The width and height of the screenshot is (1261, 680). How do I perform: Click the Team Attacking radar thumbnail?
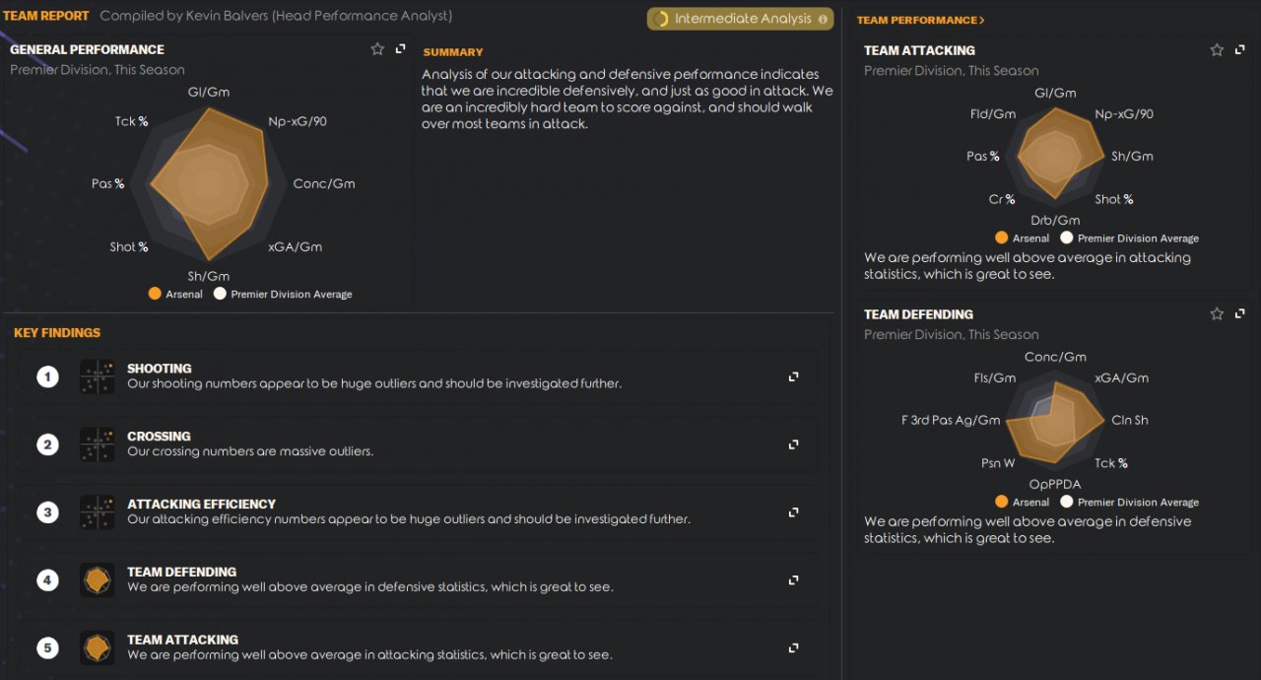pos(98,647)
